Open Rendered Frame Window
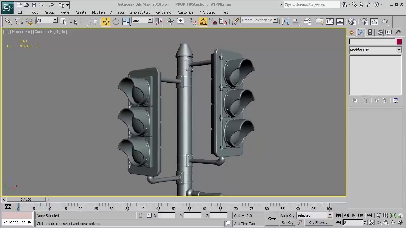This screenshot has width=406, height=228. click(x=375, y=22)
